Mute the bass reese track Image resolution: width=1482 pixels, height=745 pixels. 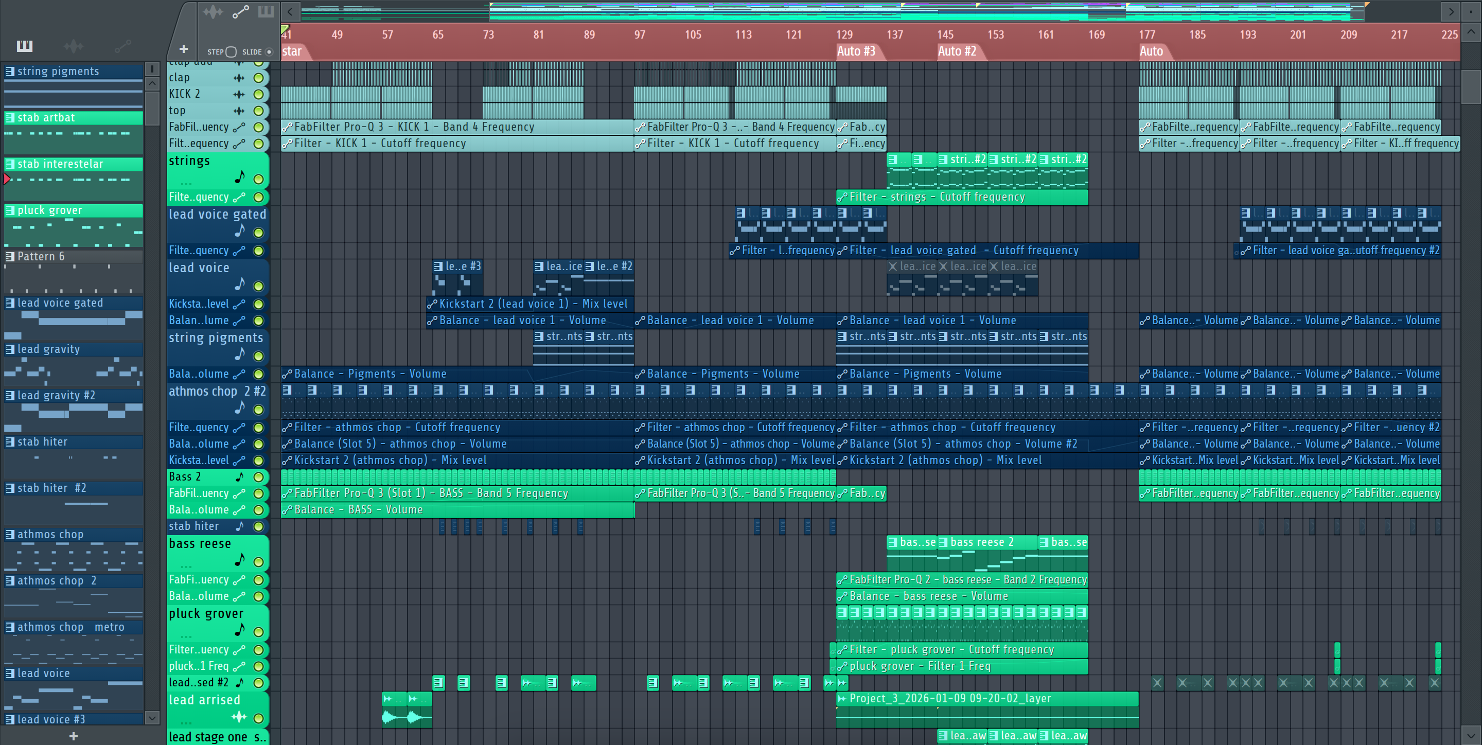pyautogui.click(x=259, y=562)
